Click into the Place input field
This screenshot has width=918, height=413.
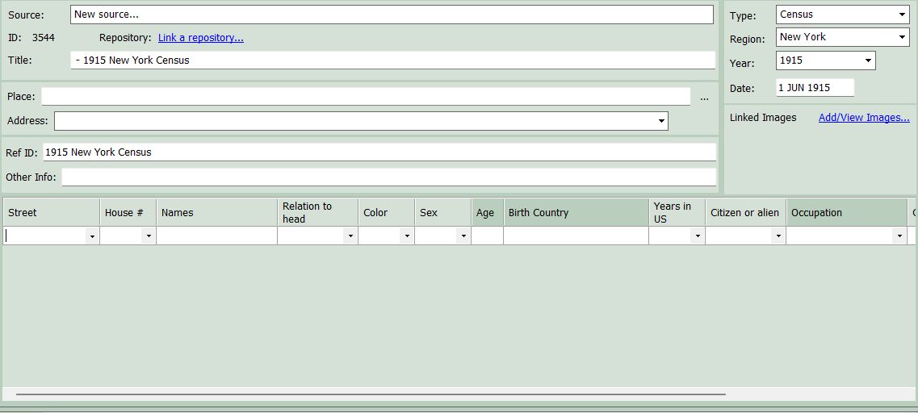point(366,97)
